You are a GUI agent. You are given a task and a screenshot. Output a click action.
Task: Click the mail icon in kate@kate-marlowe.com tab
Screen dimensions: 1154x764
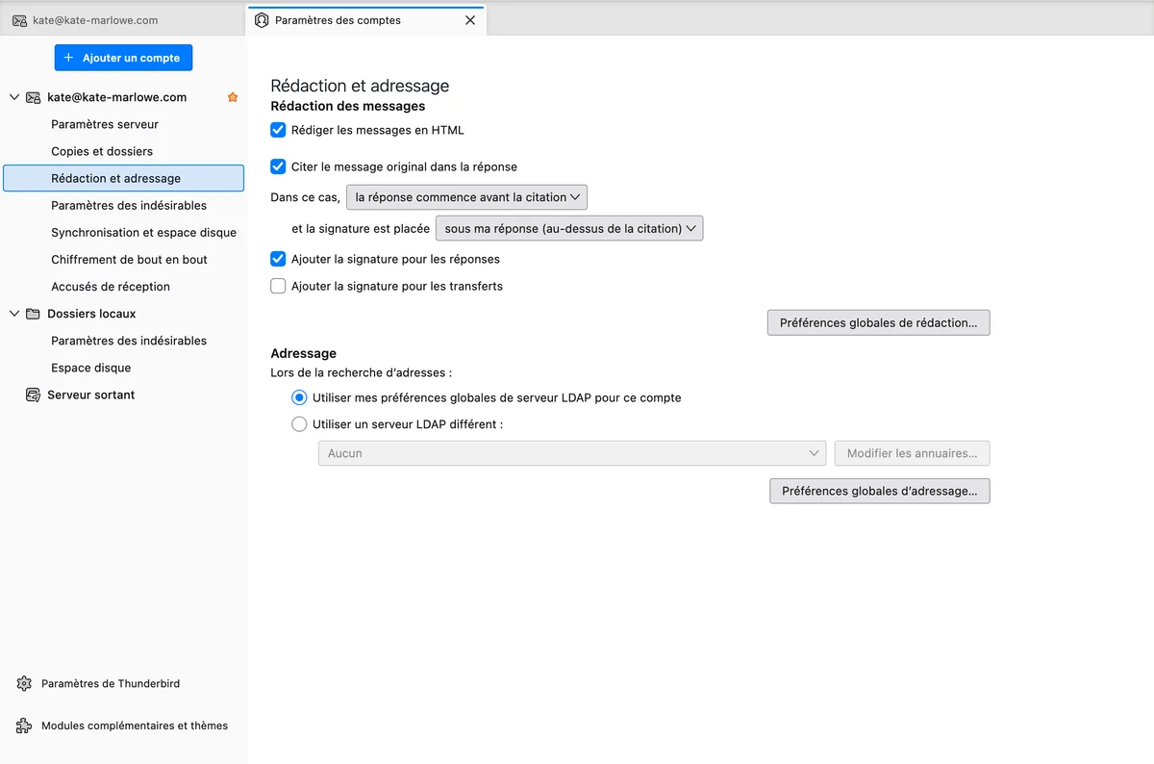pyautogui.click(x=19, y=20)
